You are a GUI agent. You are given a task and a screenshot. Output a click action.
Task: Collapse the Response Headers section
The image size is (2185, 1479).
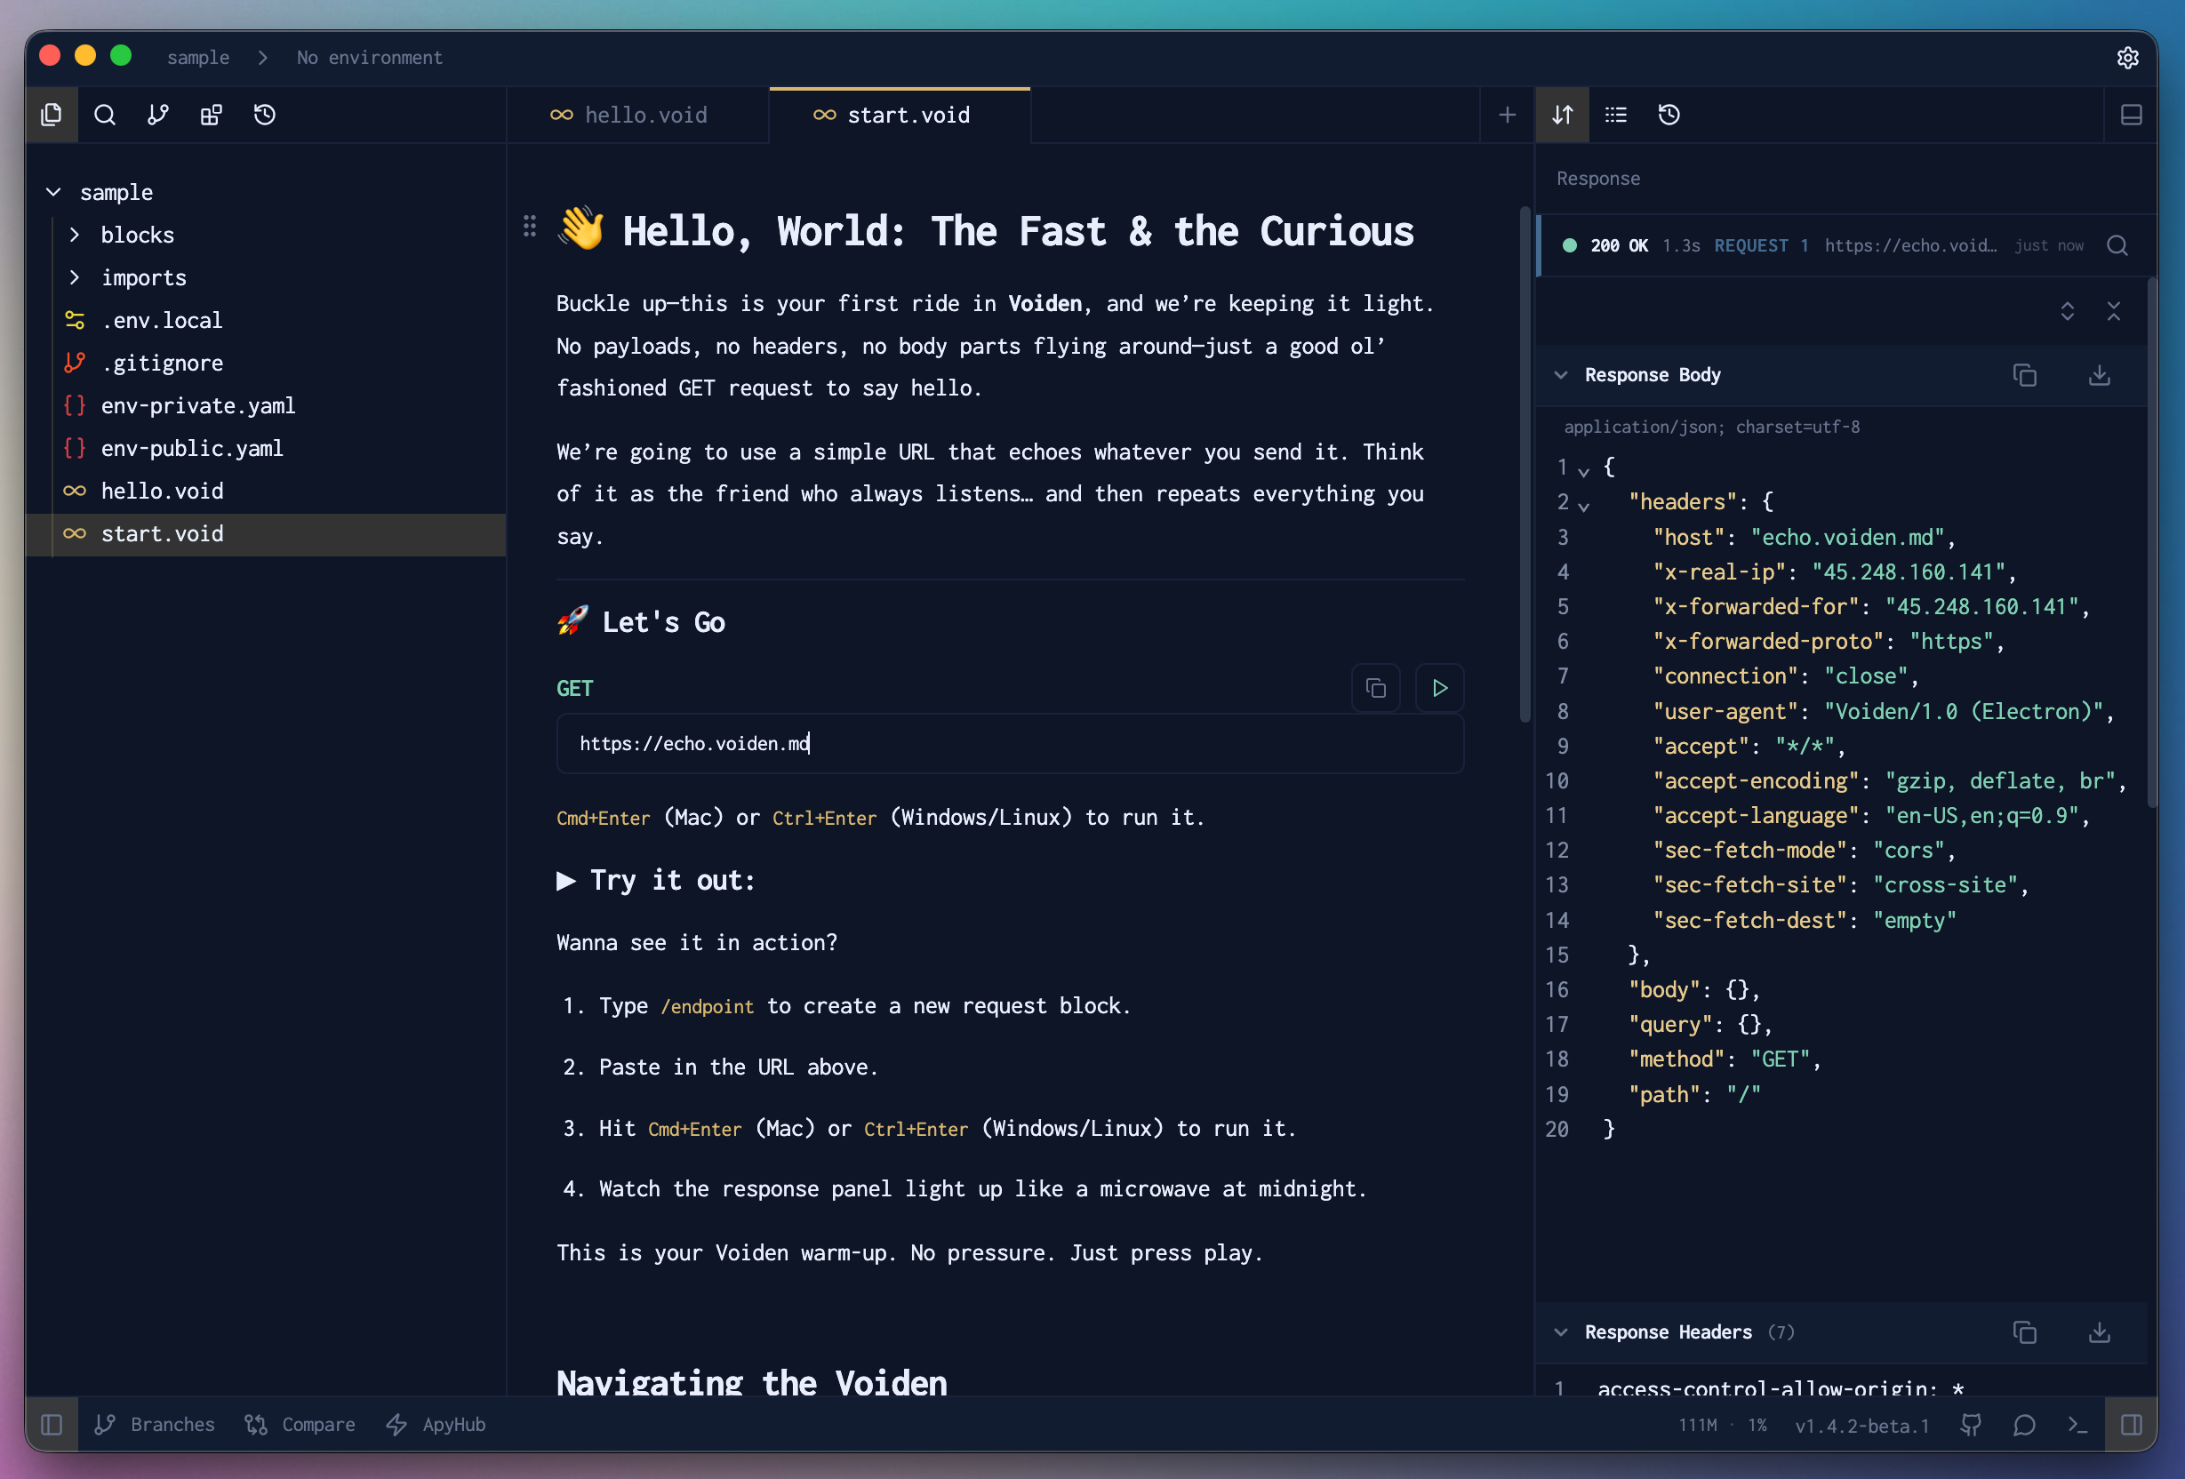pyautogui.click(x=1561, y=1332)
